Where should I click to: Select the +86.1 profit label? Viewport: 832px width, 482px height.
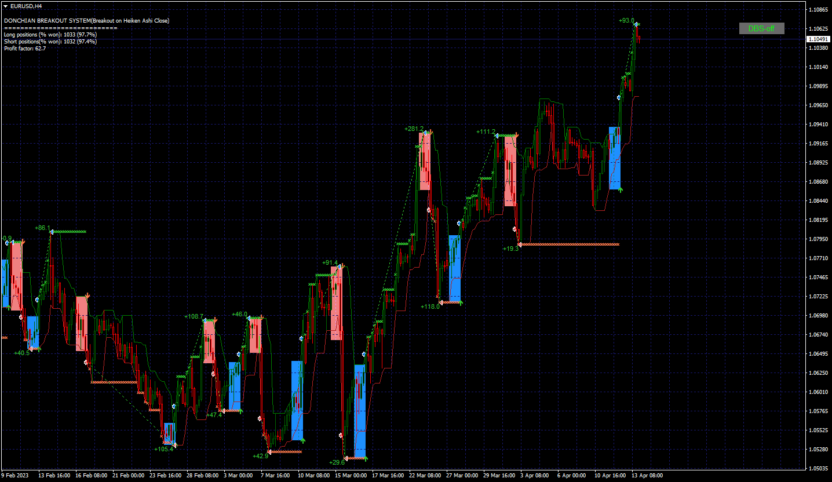(42, 228)
